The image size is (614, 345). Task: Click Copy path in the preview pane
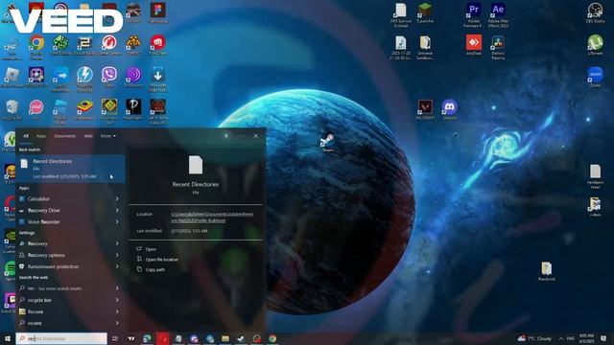(155, 269)
